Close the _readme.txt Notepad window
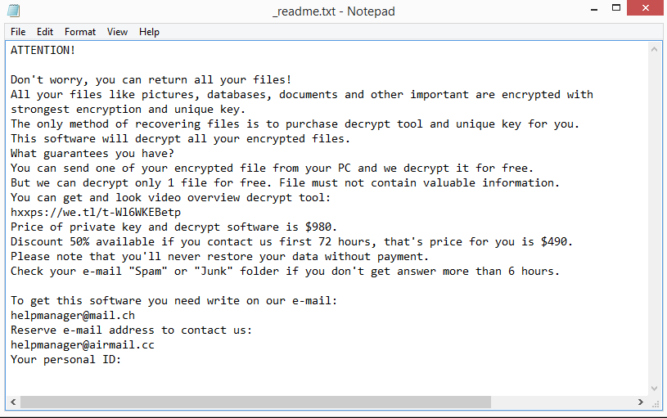This screenshot has width=667, height=418. click(645, 8)
